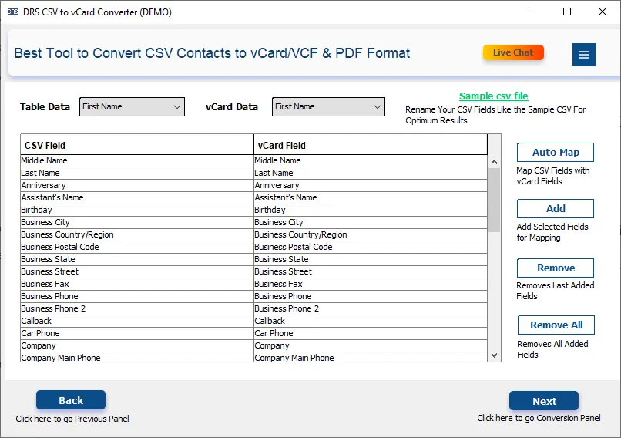Maximize the DRS converter window
The image size is (621, 438).
[x=567, y=12]
